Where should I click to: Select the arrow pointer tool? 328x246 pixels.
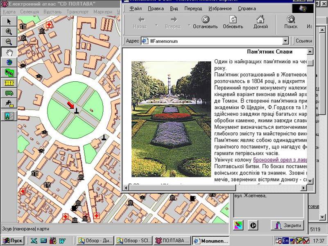pos(9,21)
